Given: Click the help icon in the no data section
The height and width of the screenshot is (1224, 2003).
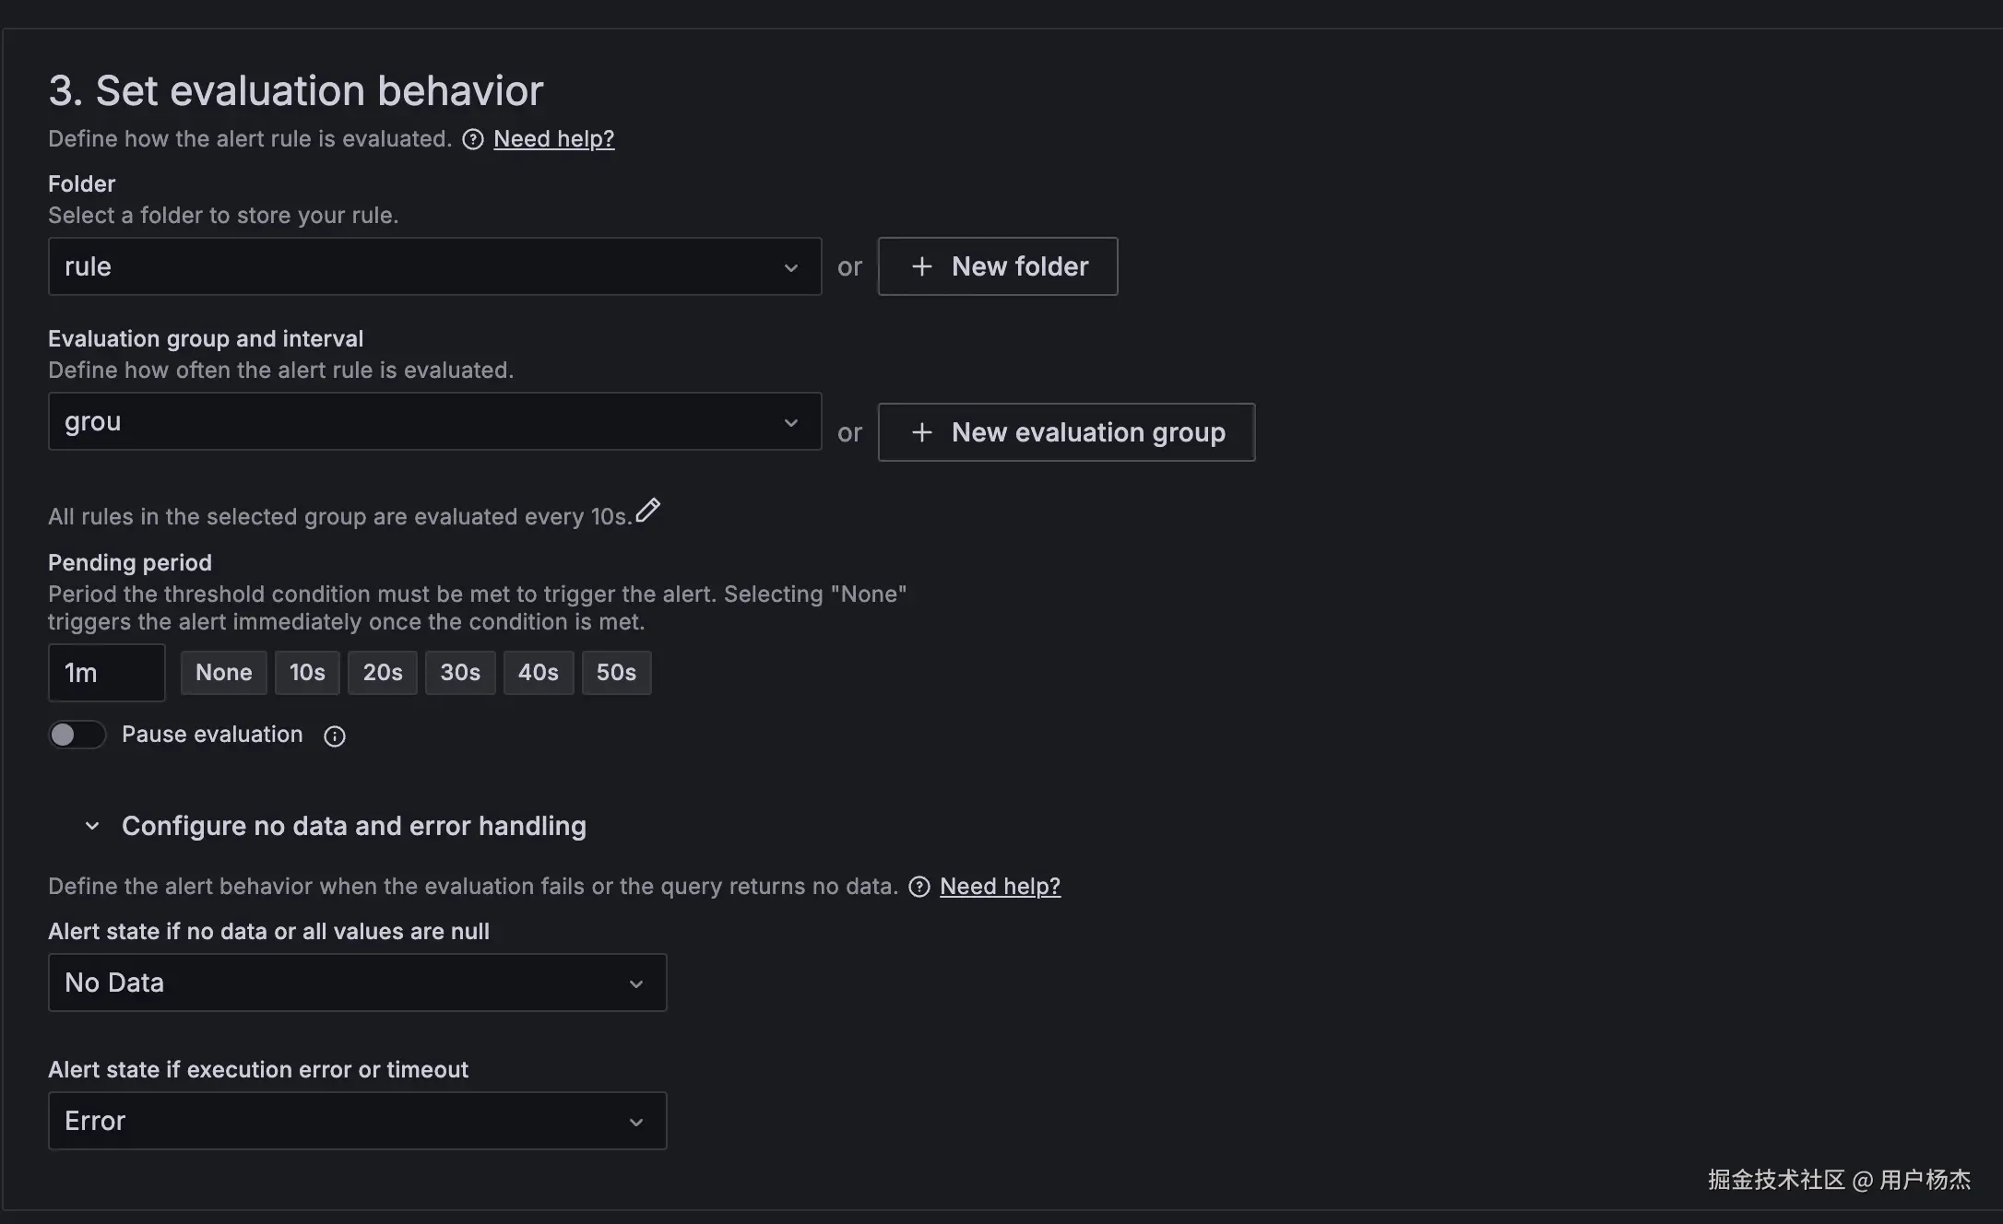Looking at the screenshot, I should pos(919,887).
